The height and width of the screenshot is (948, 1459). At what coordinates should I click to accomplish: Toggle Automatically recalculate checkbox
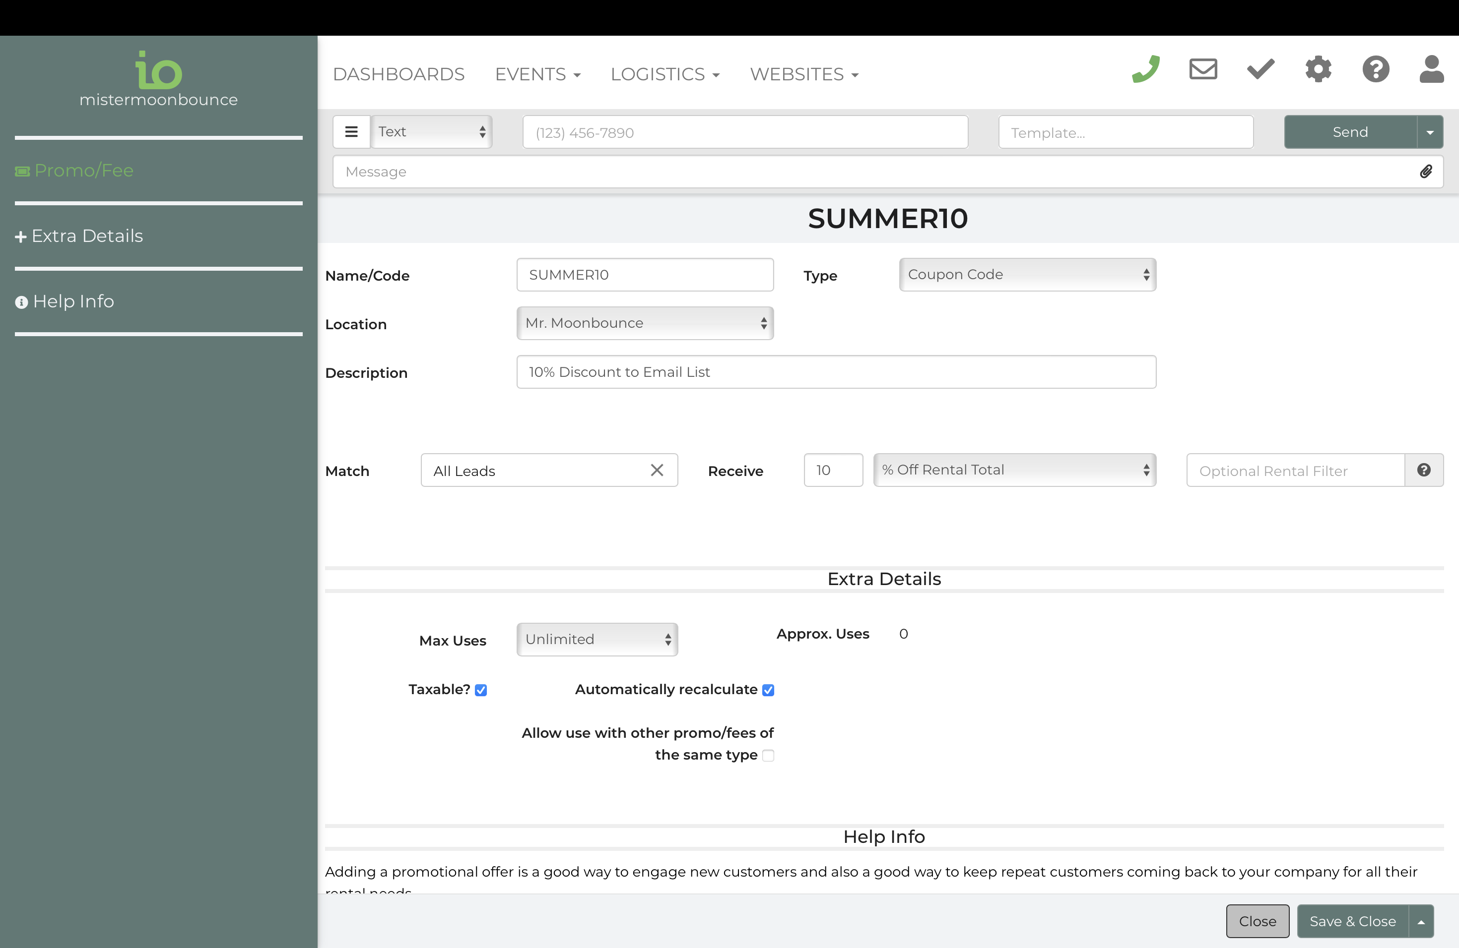768,690
